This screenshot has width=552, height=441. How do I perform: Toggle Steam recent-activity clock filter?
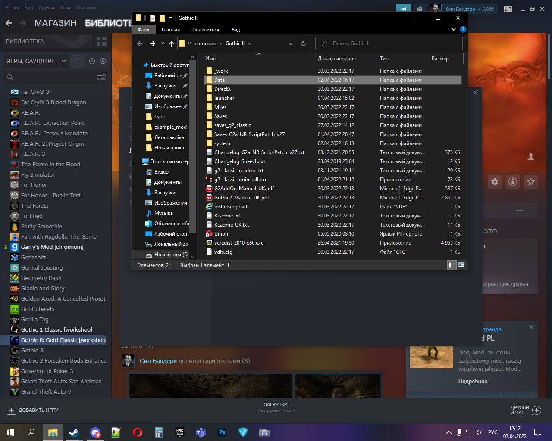pyautogui.click(x=92, y=61)
